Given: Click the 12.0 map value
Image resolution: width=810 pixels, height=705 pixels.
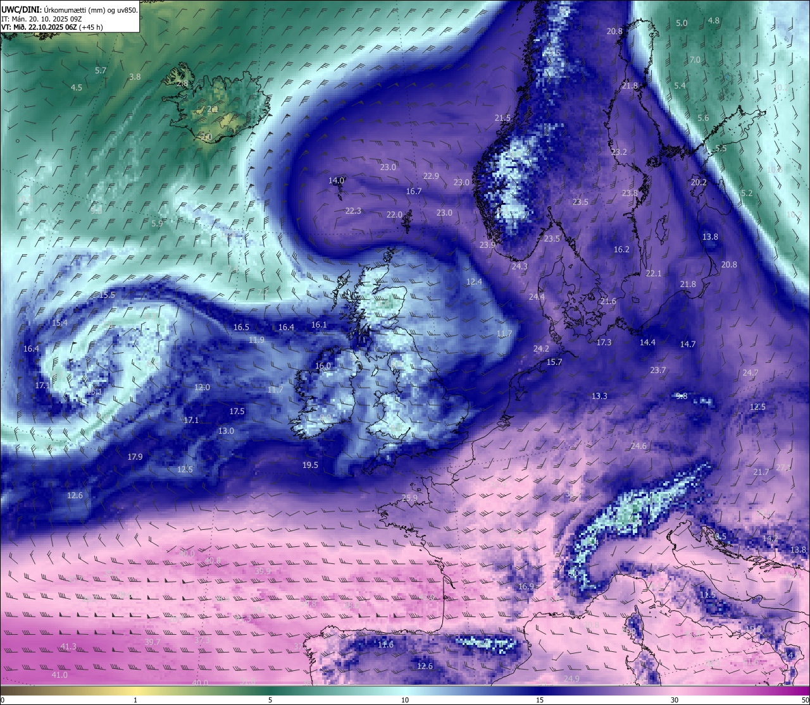Looking at the screenshot, I should pos(202,387).
